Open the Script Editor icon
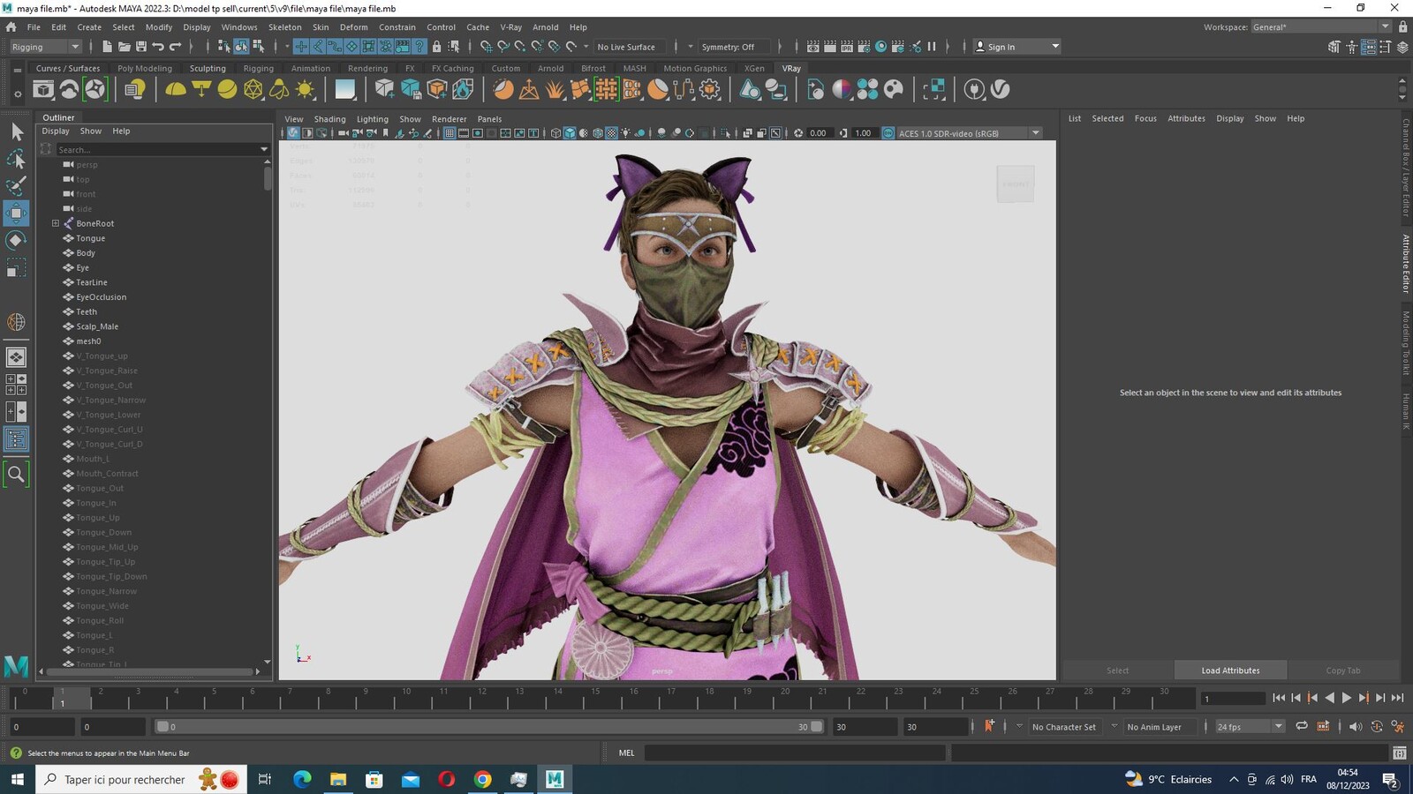This screenshot has height=794, width=1413. pyautogui.click(x=1399, y=753)
